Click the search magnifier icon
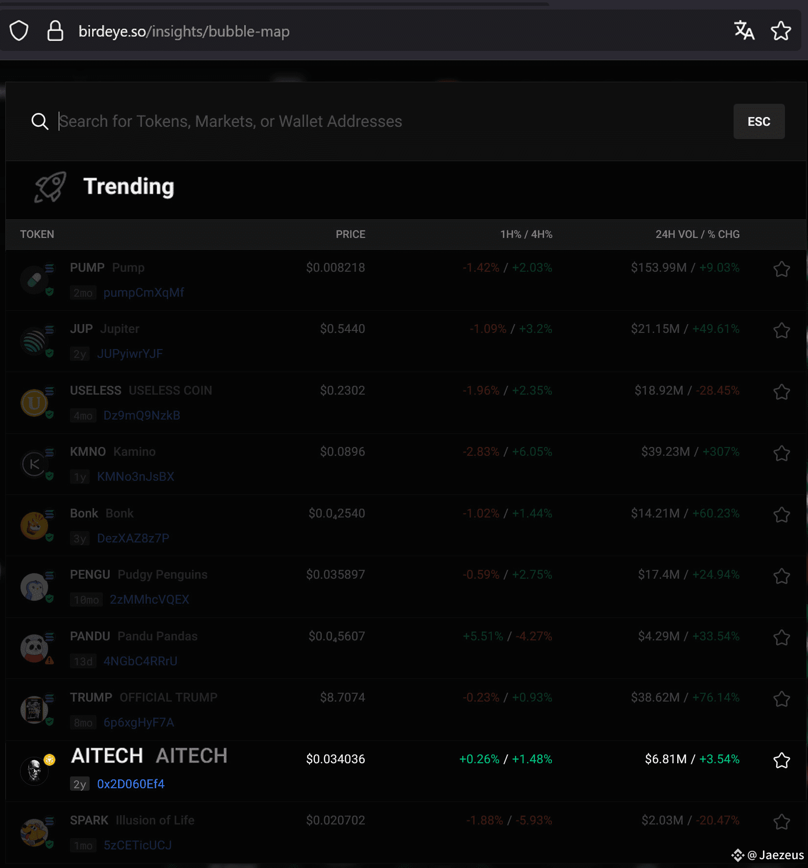 pos(40,121)
